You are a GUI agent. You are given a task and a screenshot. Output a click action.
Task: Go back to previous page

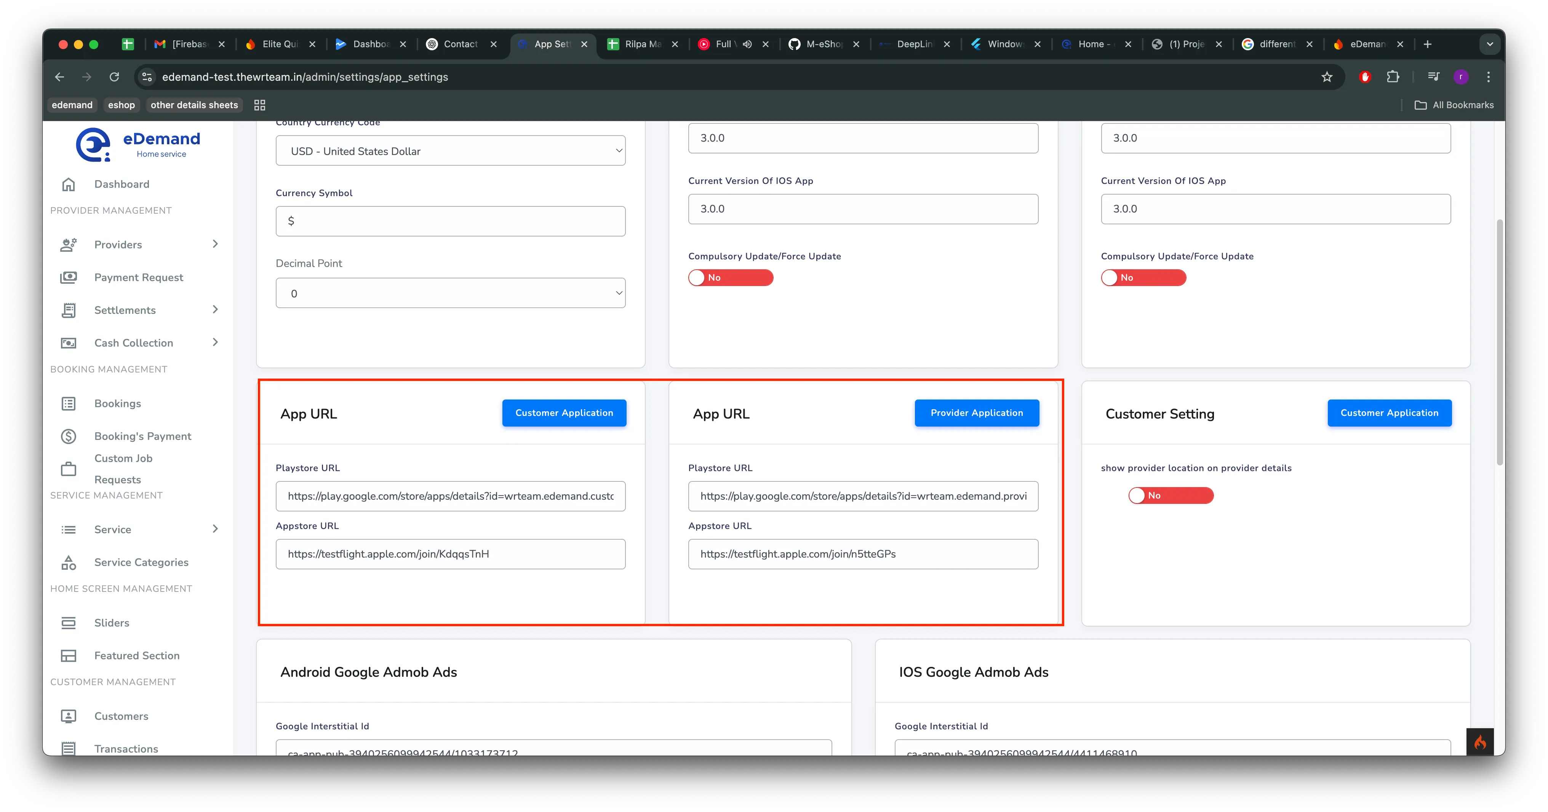[x=59, y=77]
